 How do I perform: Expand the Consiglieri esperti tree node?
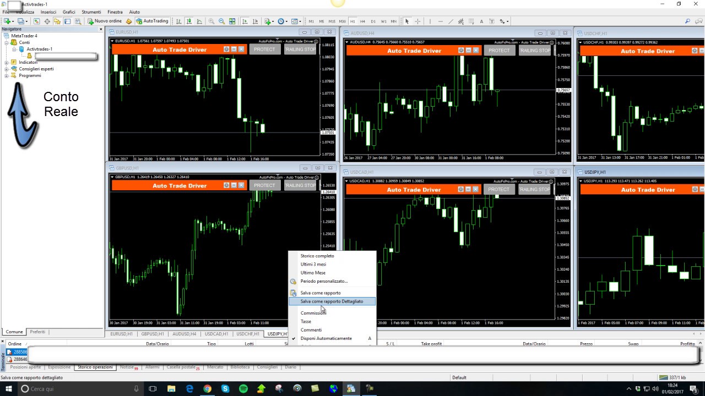7,69
